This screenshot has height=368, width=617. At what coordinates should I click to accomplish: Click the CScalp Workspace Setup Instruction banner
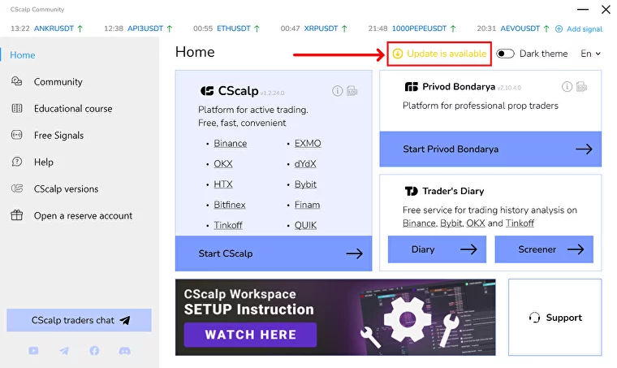coord(335,318)
